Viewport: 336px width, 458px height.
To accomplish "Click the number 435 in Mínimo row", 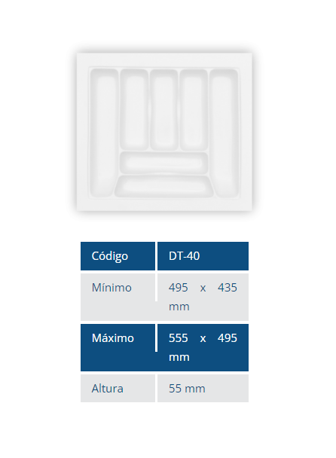I will tap(228, 288).
